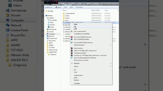
Task: Click the MagicISO disc icon in context menu
Action: pyautogui.click(x=72, y=63)
